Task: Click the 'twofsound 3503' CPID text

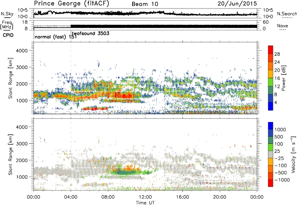Action: (91, 34)
